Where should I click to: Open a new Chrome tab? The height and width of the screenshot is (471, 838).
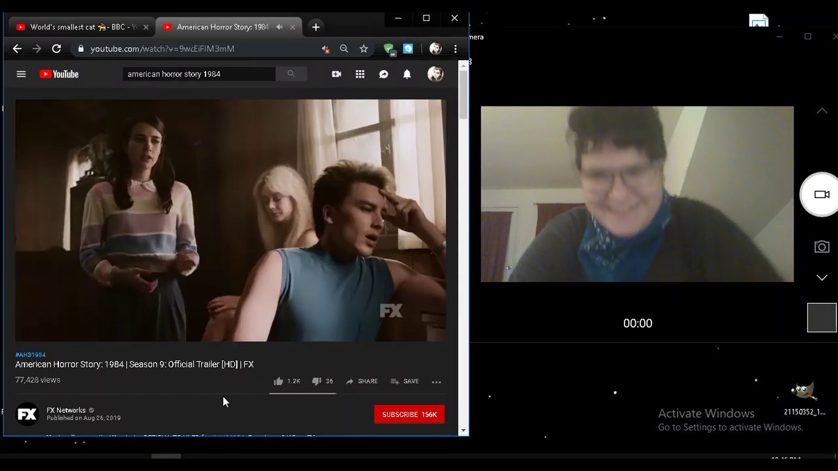(316, 27)
